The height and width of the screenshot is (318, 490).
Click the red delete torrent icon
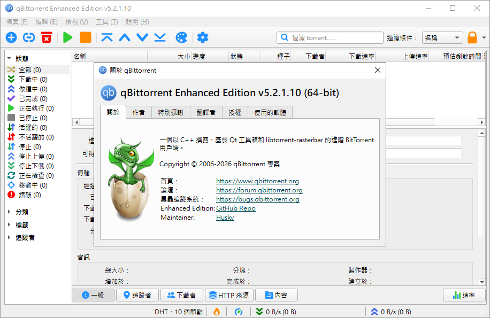(x=47, y=38)
